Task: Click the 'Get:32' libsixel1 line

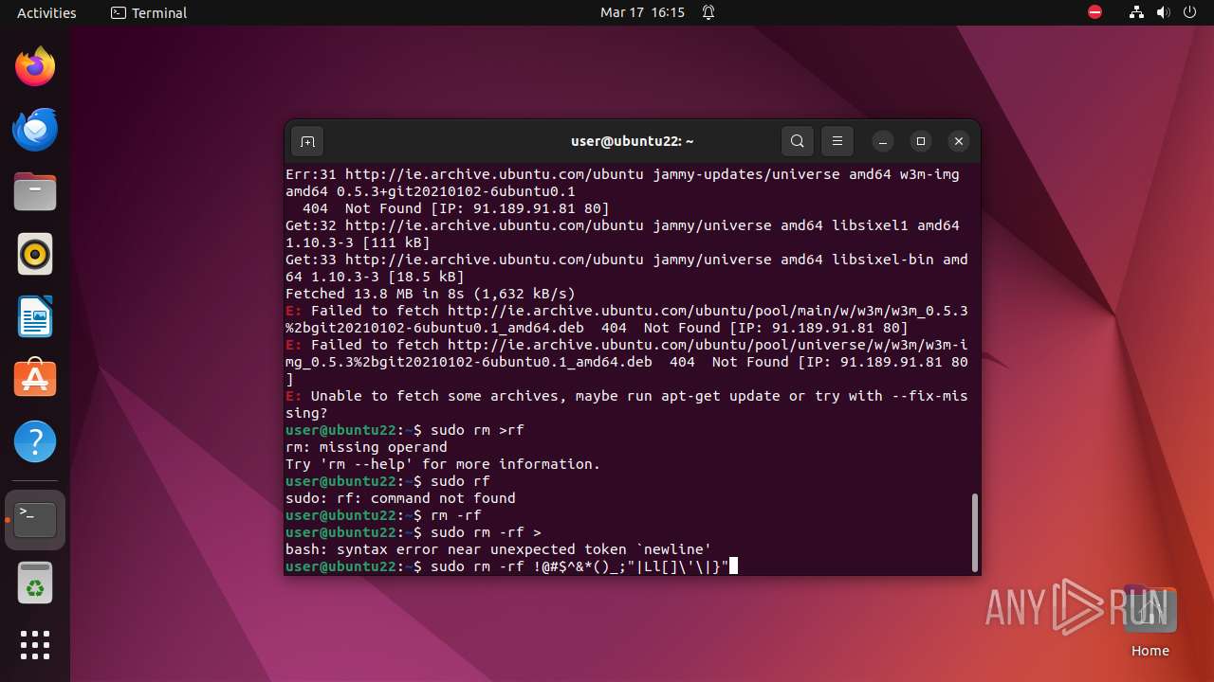Action: [x=622, y=234]
